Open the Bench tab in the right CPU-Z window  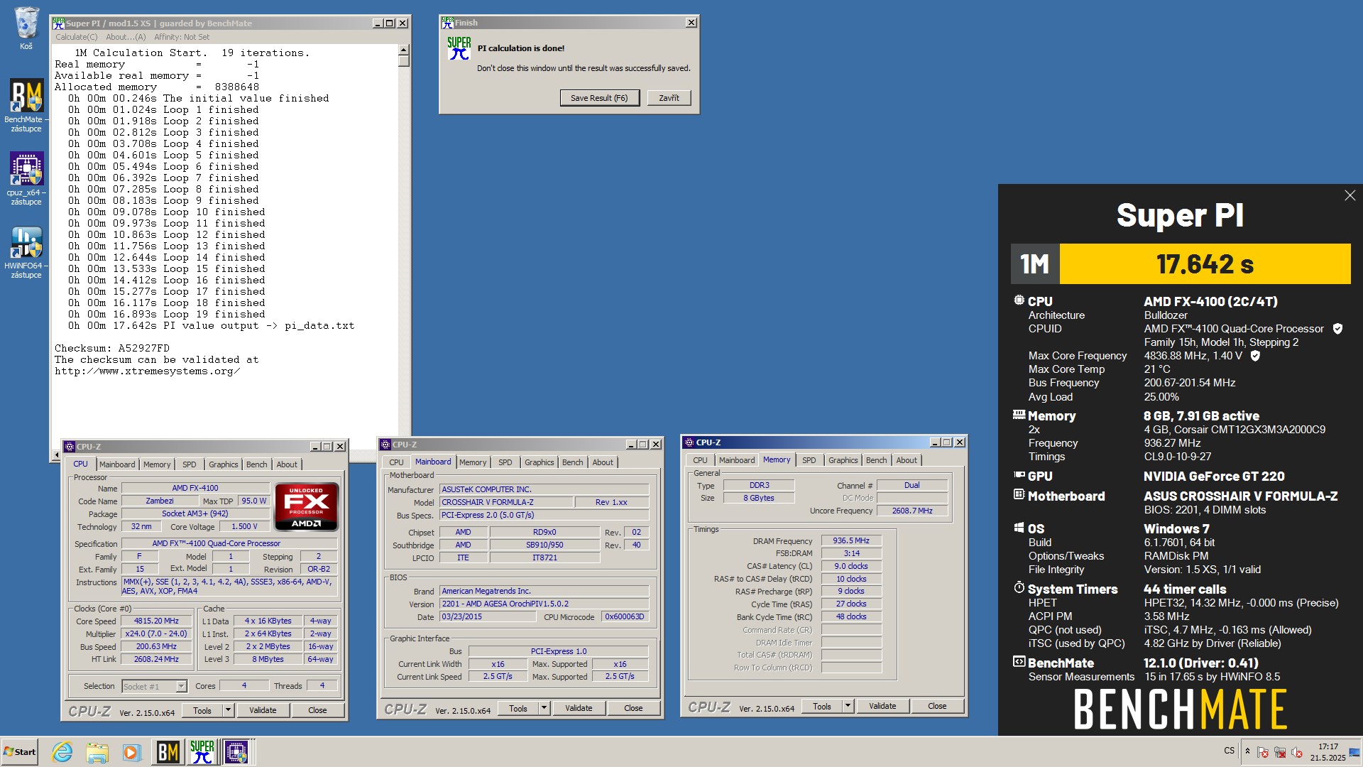(877, 460)
